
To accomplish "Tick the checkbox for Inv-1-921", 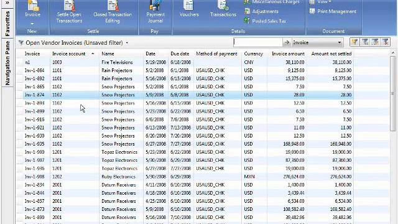I will (20, 128).
